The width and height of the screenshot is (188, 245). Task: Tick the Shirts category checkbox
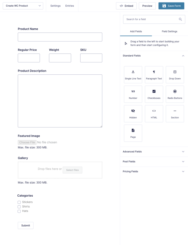click(x=19, y=207)
